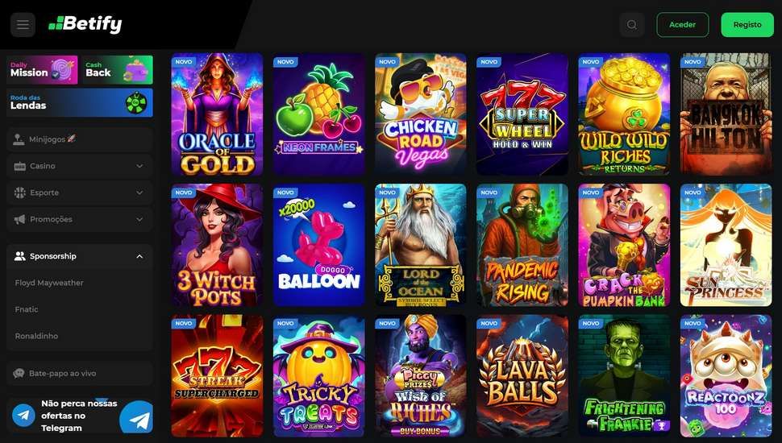
Task: Collapse the Sponsorship section chevron
Action: pyautogui.click(x=139, y=256)
